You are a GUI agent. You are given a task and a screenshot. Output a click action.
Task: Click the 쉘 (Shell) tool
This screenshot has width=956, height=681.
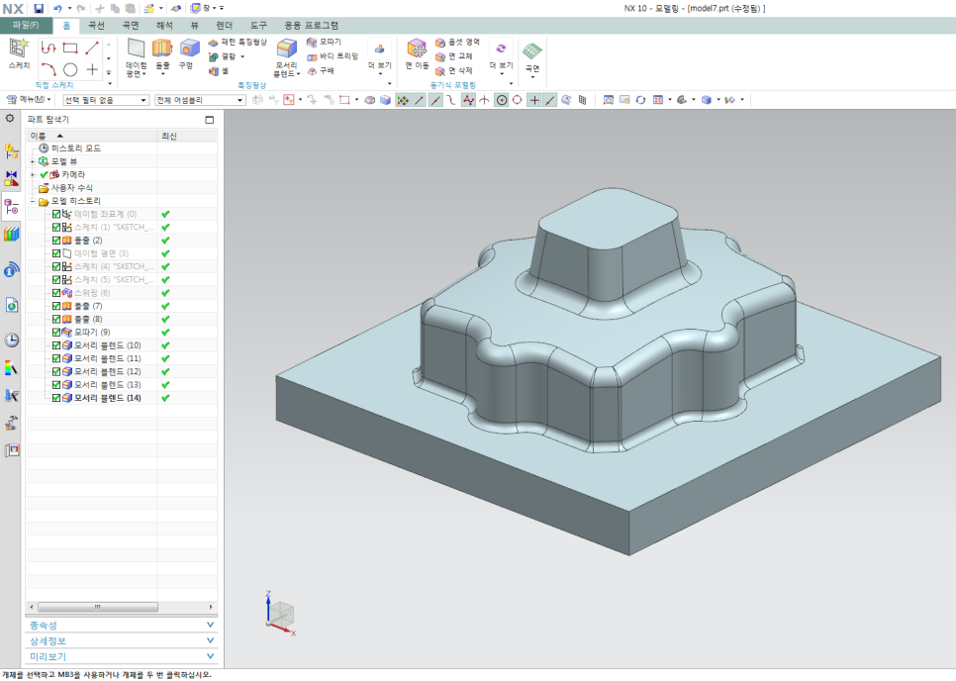(x=219, y=71)
